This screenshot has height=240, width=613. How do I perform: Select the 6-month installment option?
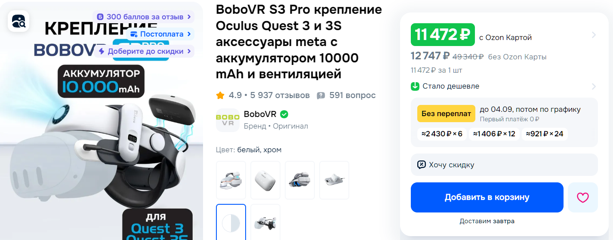[442, 134]
